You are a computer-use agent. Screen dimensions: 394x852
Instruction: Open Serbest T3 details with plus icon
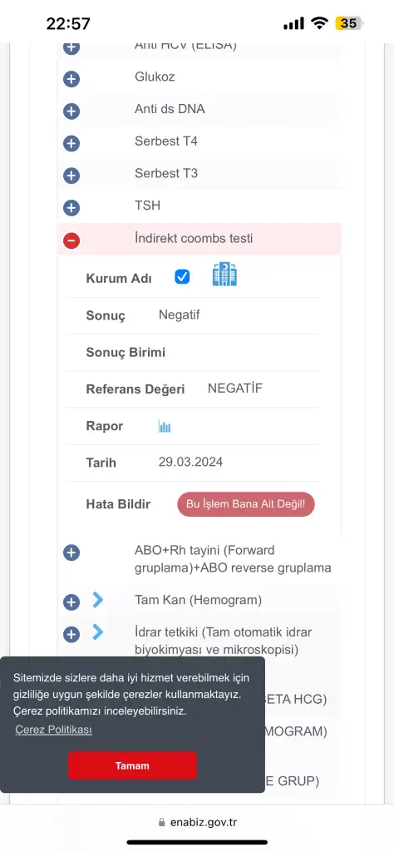[71, 176]
